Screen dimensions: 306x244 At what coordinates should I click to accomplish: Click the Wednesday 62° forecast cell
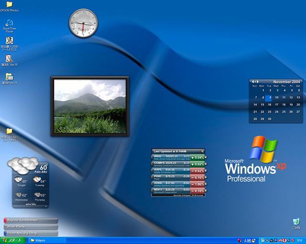21,196
